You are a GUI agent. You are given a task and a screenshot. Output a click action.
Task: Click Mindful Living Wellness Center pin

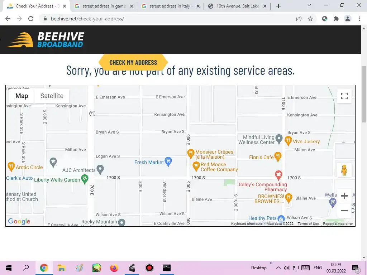point(279,139)
